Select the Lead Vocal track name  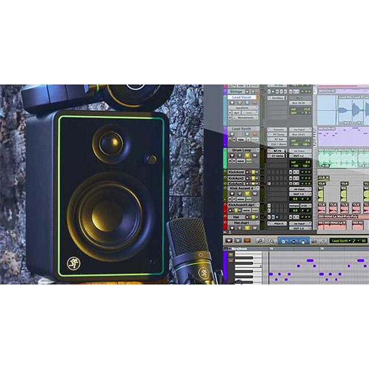click(243, 98)
